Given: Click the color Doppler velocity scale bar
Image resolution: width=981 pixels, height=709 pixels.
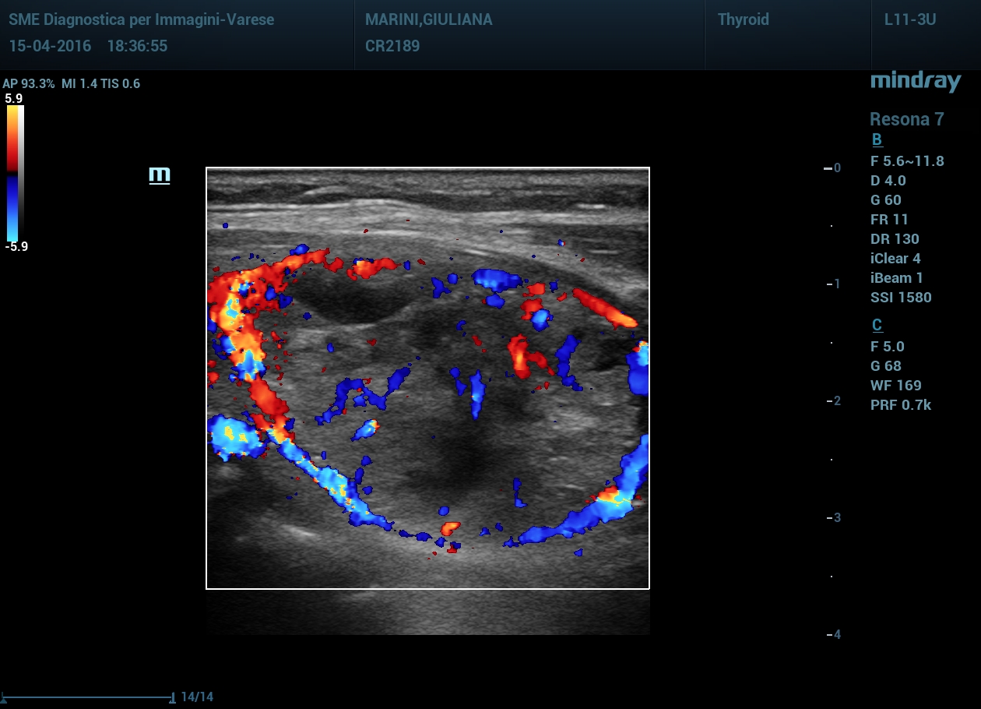Looking at the screenshot, I should 16,173.
